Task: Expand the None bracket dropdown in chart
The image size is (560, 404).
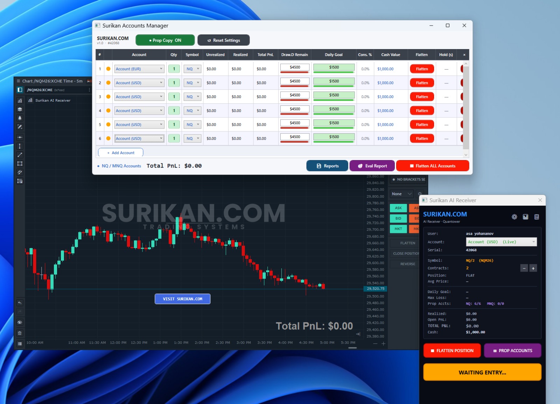Action: (402, 194)
